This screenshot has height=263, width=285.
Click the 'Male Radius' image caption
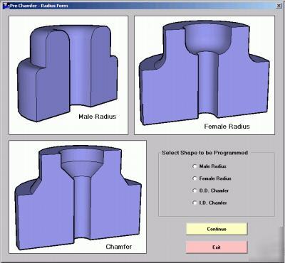98,117
